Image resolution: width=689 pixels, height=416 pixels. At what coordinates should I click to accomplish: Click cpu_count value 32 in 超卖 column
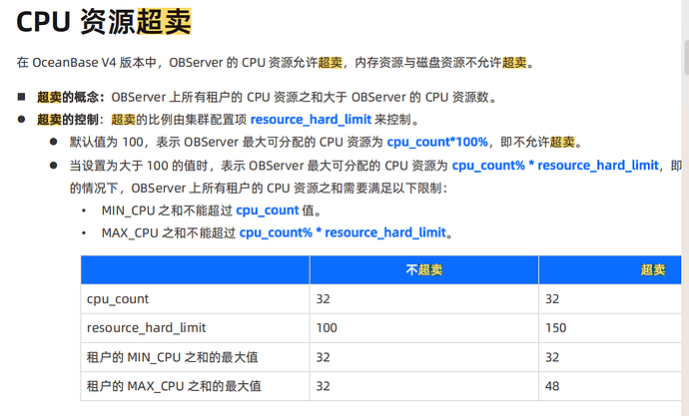552,299
